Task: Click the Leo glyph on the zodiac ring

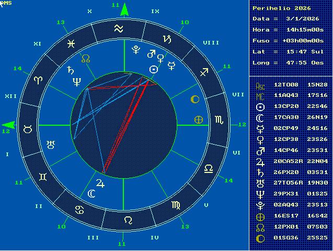Action: [x=128, y=220]
